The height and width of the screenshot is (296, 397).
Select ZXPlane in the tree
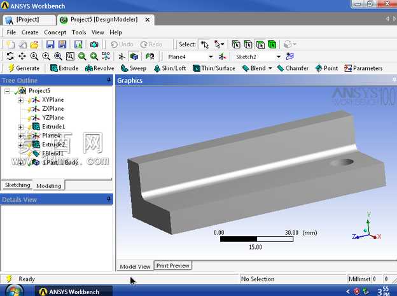[53, 109]
